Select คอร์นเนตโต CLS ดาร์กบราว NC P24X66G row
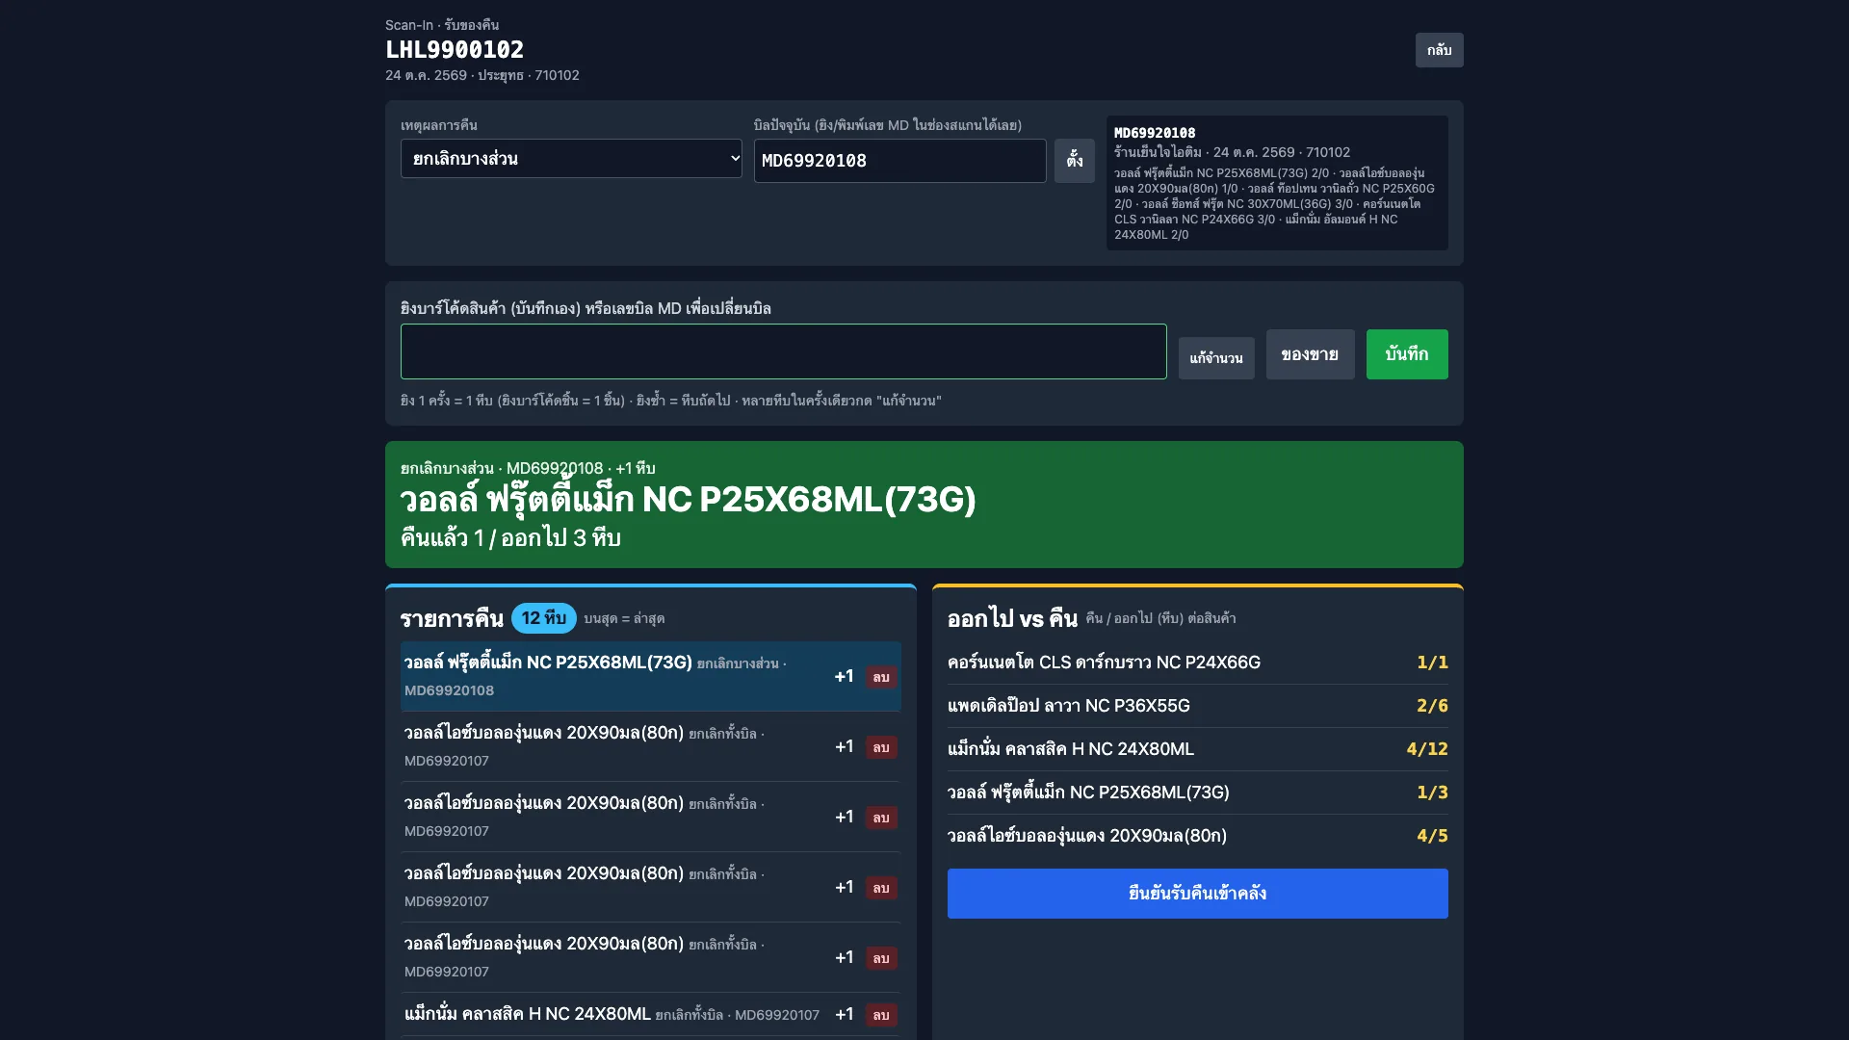Screen dimensions: 1849x1040 [1197, 663]
